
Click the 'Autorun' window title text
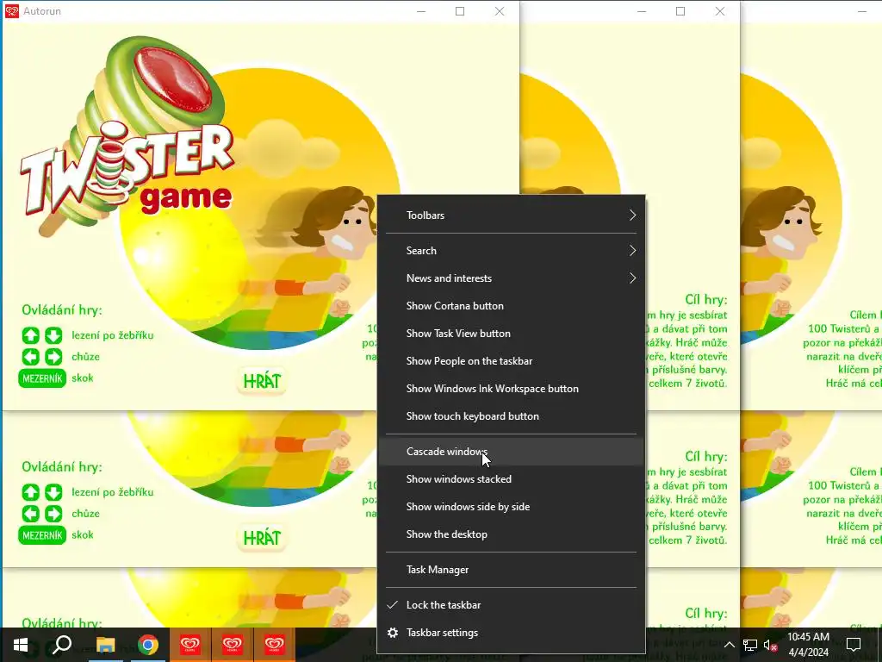42,11
